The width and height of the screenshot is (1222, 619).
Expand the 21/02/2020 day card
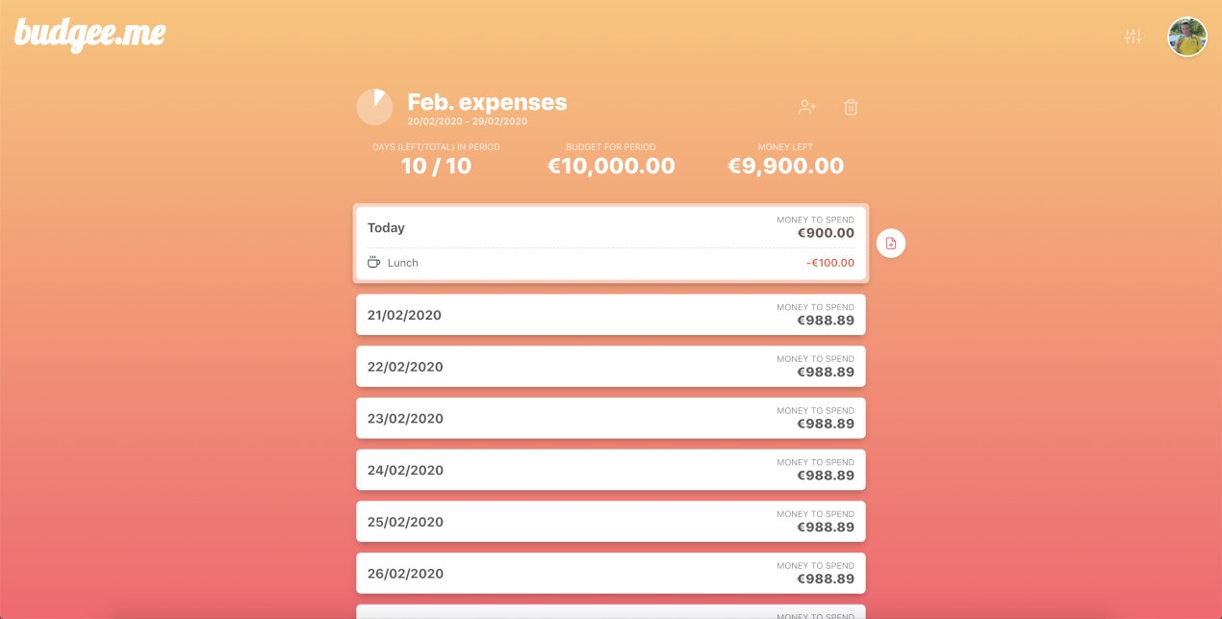tap(610, 315)
